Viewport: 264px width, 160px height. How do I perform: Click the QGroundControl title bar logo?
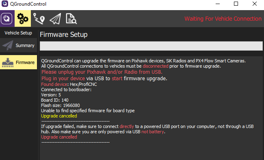[5, 4]
